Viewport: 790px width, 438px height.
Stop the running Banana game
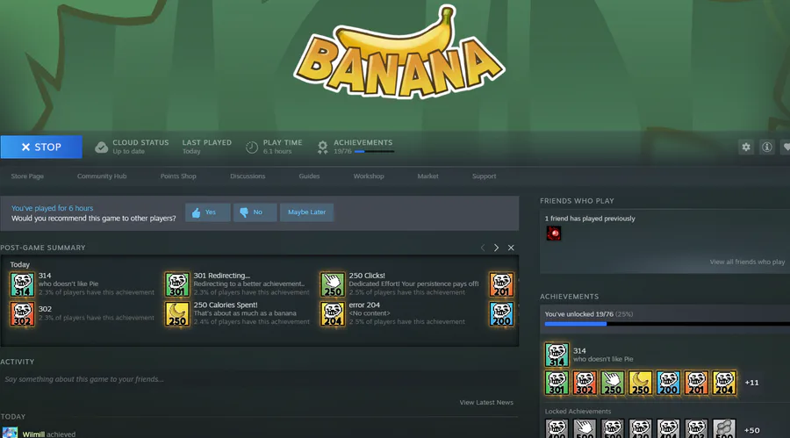(41, 147)
